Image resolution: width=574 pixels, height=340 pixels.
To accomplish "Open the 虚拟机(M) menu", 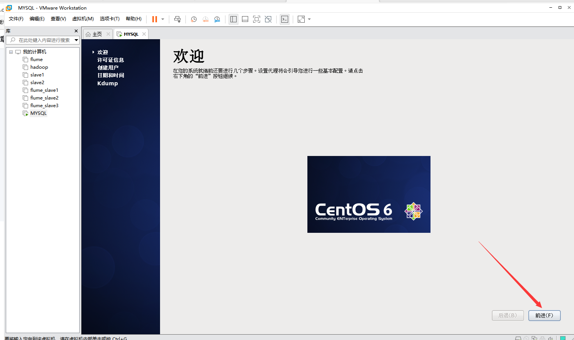I will (83, 19).
